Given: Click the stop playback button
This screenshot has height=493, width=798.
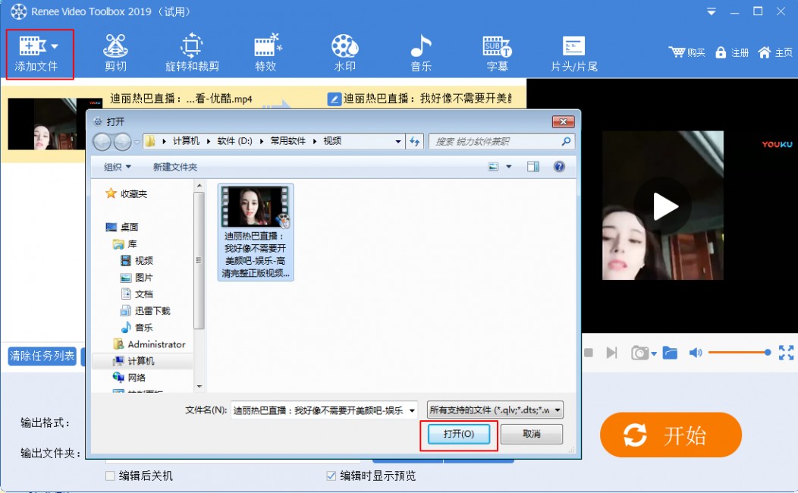Looking at the screenshot, I should (x=589, y=353).
